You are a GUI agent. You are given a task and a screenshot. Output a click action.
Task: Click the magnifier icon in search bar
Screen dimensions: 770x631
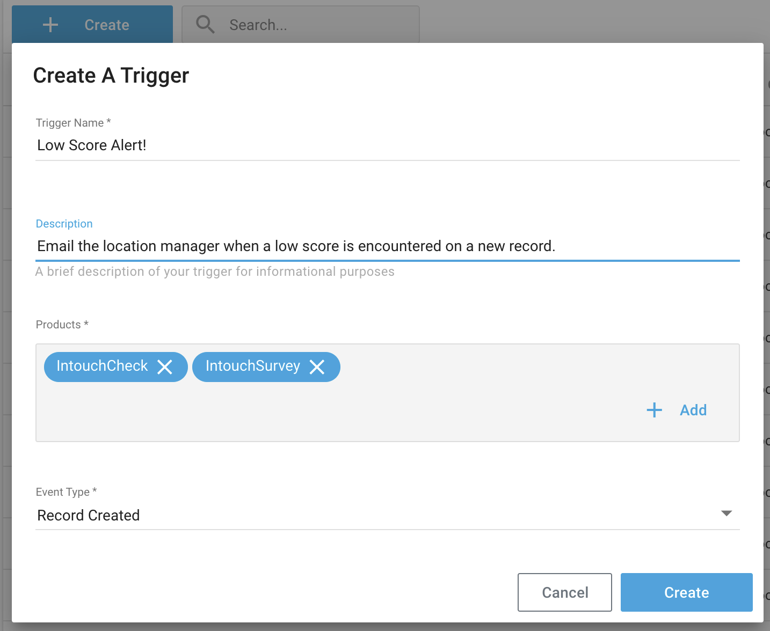[x=205, y=25]
